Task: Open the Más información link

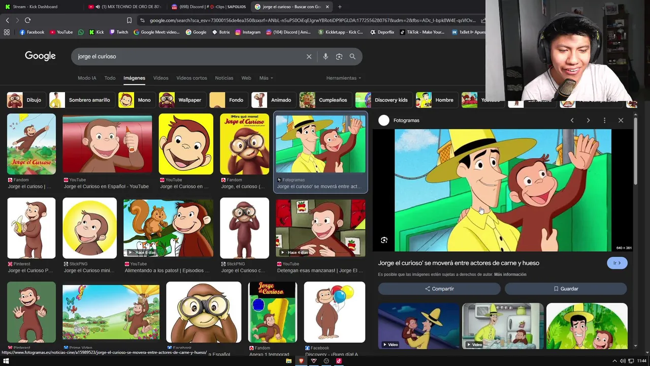Action: (510, 274)
